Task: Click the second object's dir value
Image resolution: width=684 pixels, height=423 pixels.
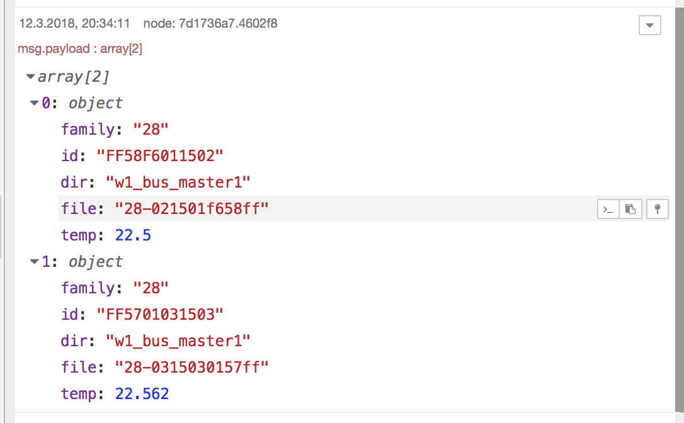Action: [178, 341]
